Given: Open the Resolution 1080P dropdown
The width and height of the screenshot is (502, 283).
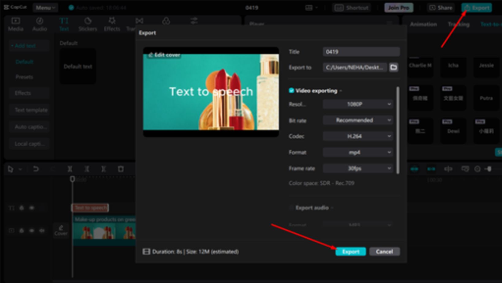Looking at the screenshot, I should [x=358, y=104].
